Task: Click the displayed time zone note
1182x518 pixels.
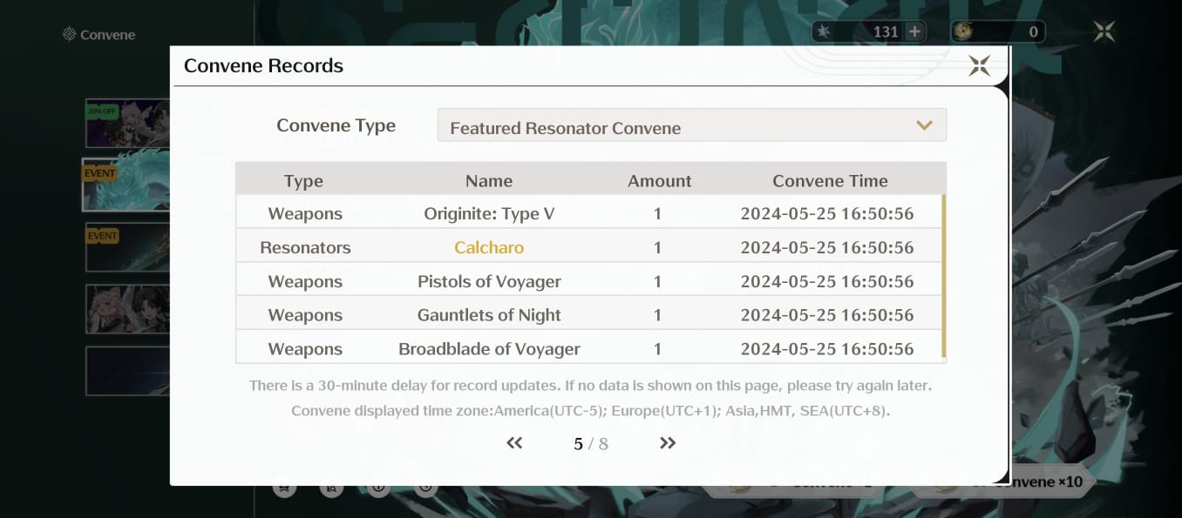Action: (590, 411)
